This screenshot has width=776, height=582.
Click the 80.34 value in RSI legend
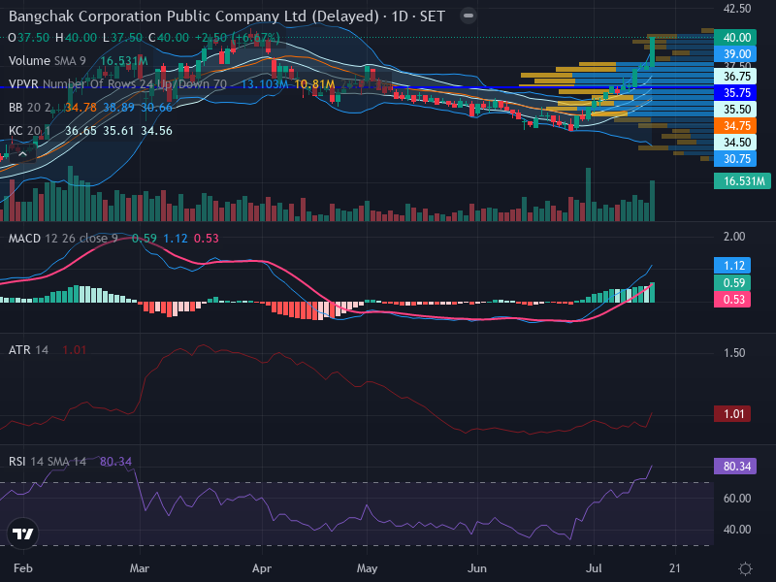115,462
